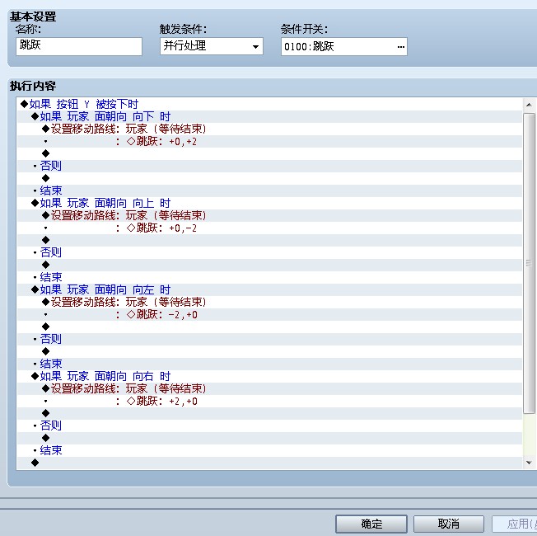This screenshot has width=537, height=536.
Task: Confirm with the 确定 button
Action: tap(371, 524)
